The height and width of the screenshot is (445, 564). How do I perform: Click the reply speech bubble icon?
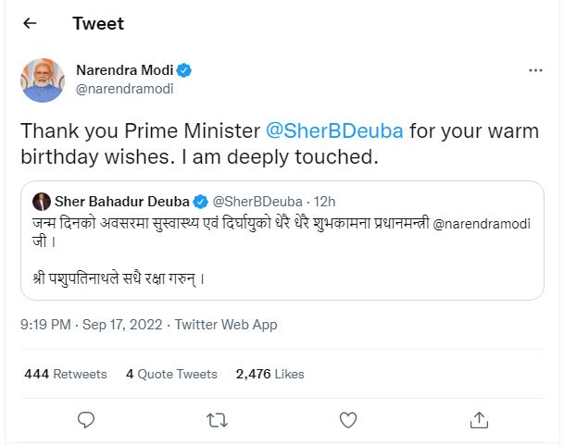[x=86, y=420]
